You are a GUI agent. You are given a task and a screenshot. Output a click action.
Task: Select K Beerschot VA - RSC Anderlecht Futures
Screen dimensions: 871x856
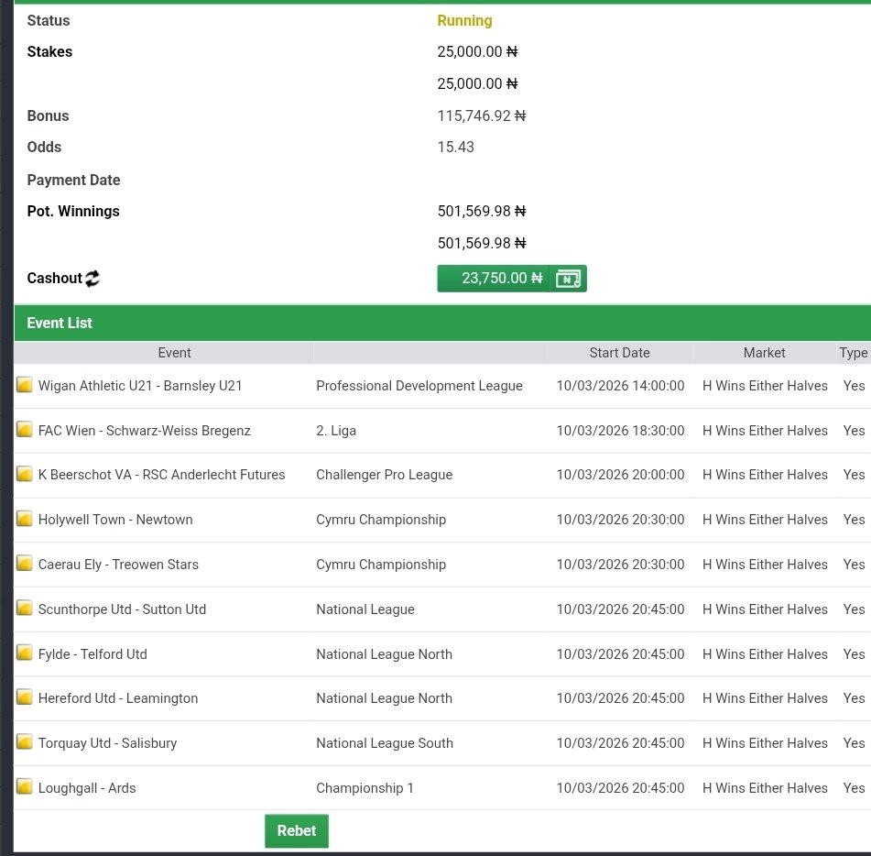[161, 475]
